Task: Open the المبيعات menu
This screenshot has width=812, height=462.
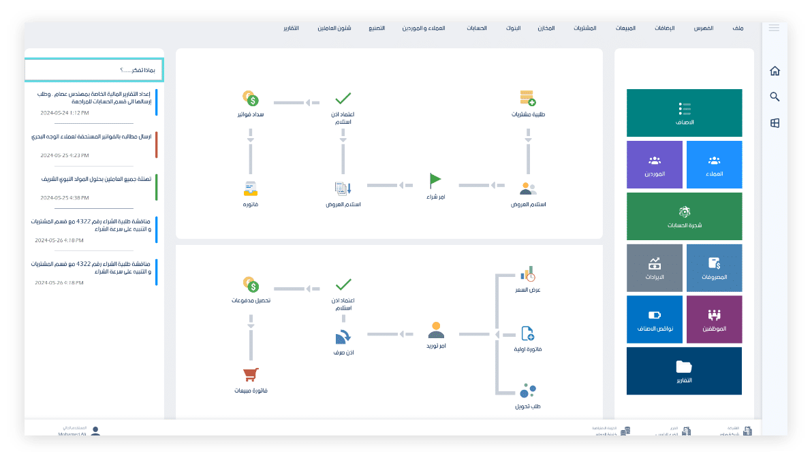Action: (625, 29)
